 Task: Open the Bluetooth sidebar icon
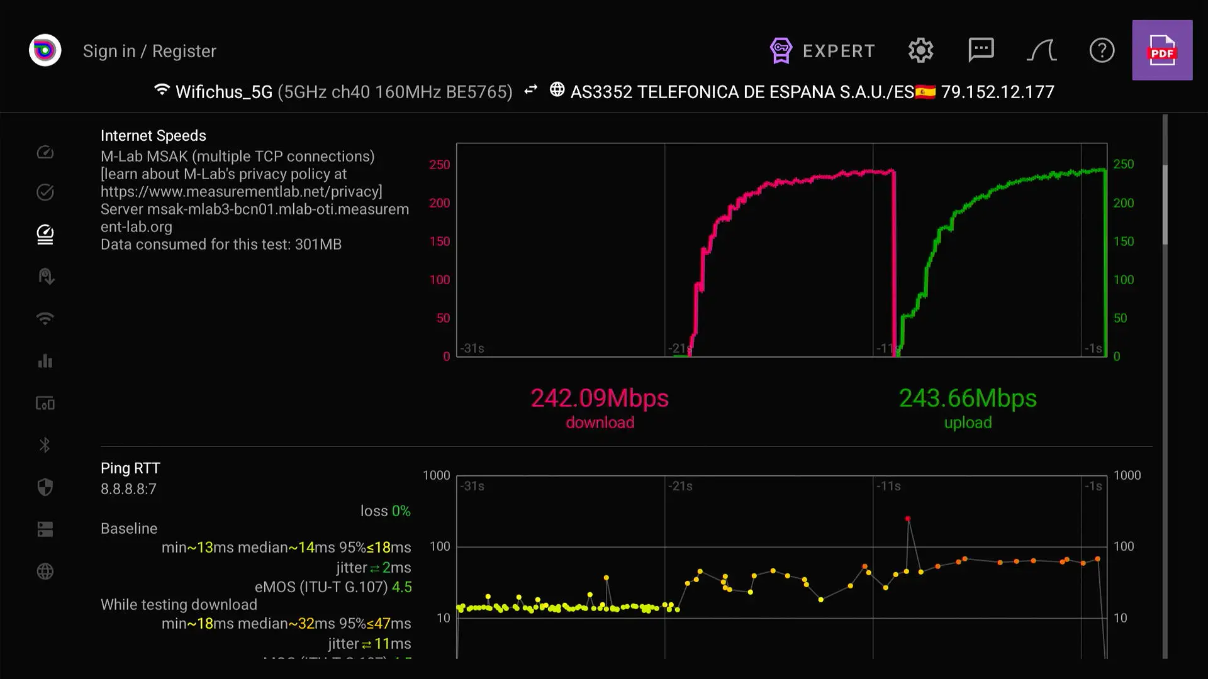tap(45, 445)
